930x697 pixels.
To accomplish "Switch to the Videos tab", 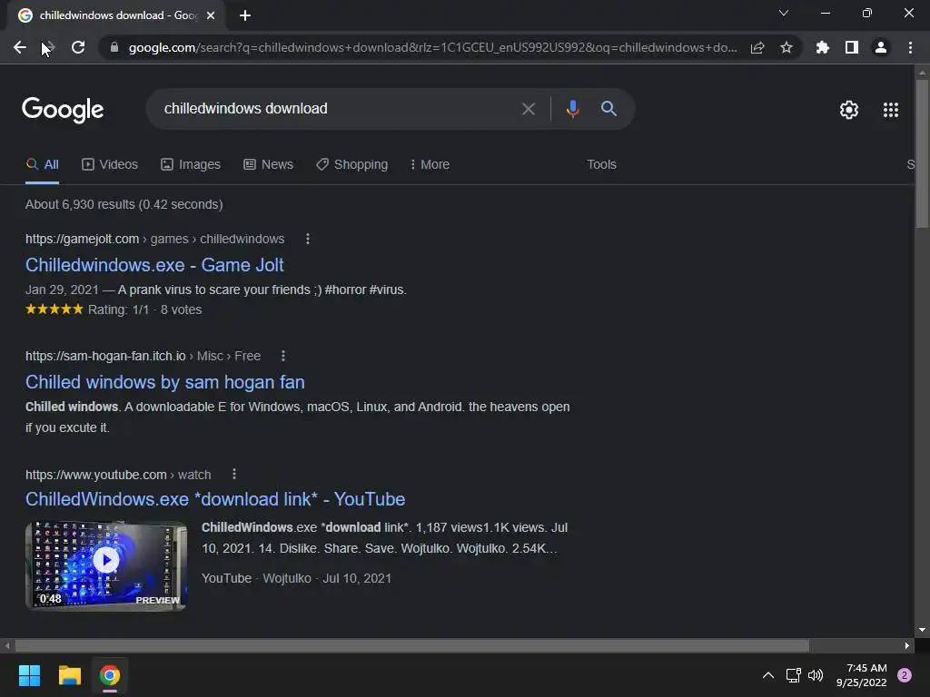I will pos(110,164).
